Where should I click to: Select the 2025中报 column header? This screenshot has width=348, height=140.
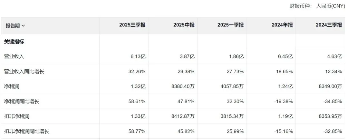point(184,25)
